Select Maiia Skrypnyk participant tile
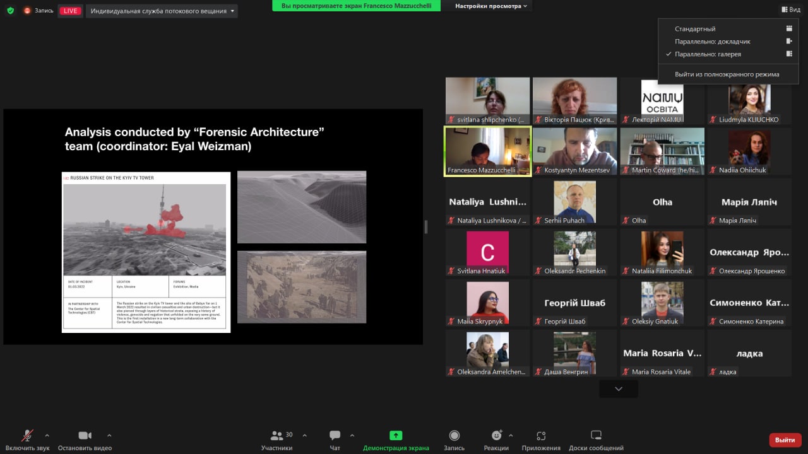This screenshot has height=454, width=808. click(487, 303)
